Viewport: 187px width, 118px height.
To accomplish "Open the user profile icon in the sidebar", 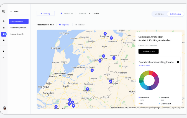I will click(4, 21).
